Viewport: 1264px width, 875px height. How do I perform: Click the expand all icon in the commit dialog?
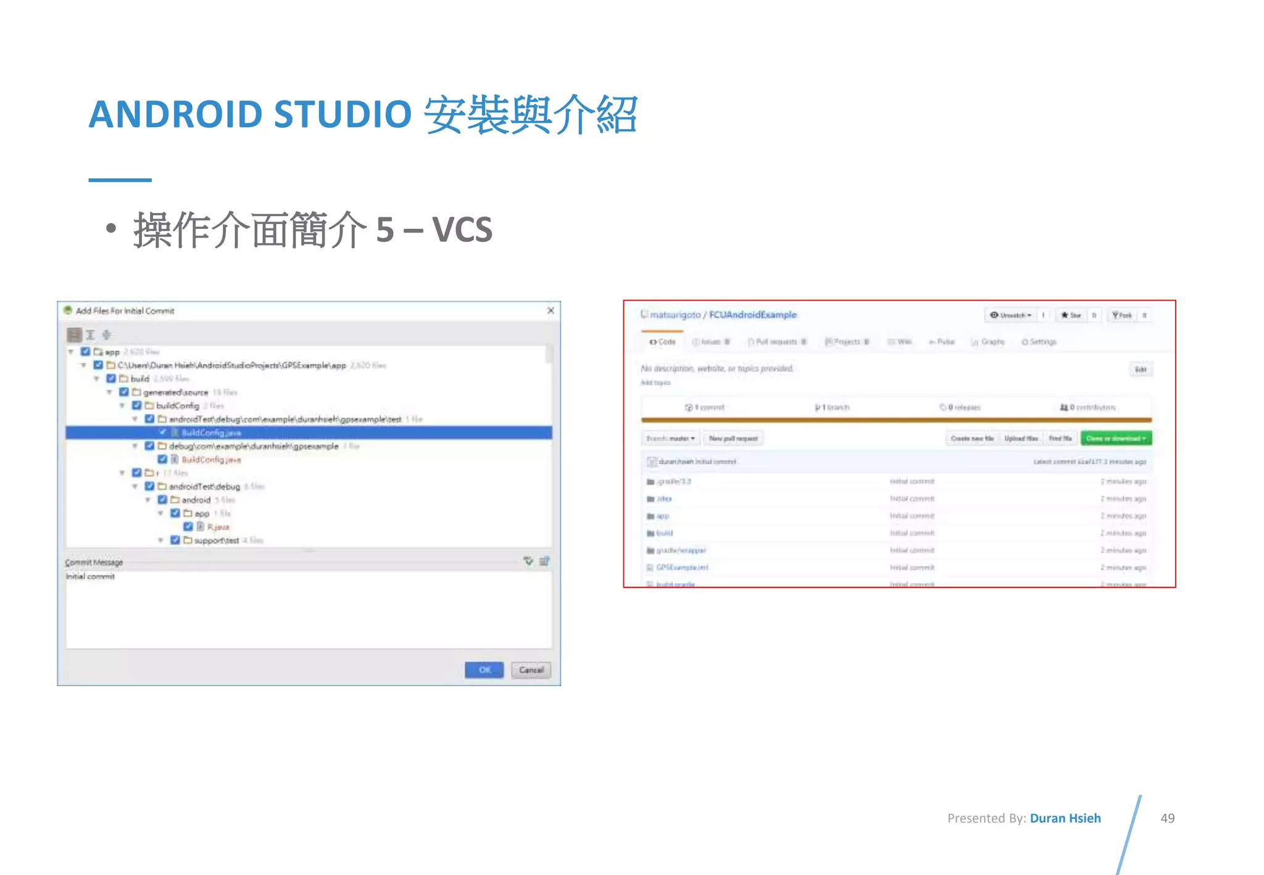(90, 334)
